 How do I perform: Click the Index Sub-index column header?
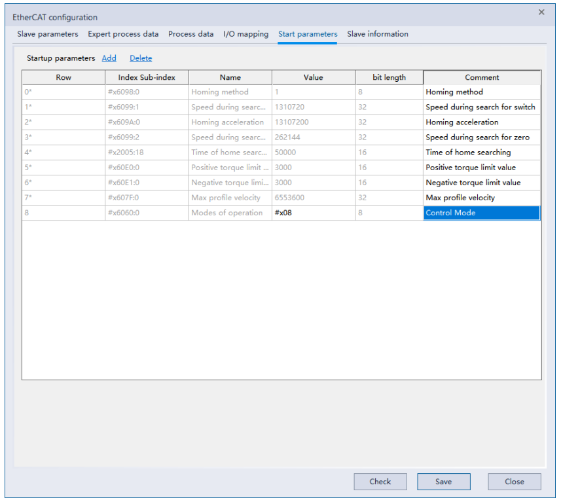(147, 77)
